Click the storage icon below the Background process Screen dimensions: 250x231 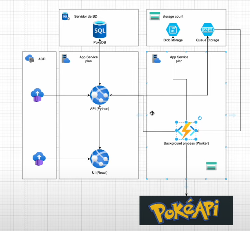tap(211, 166)
